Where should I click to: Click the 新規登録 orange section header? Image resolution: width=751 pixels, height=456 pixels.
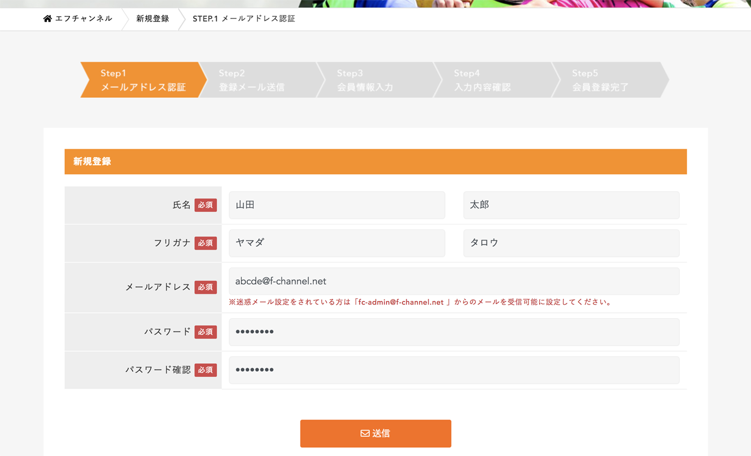[x=376, y=161]
